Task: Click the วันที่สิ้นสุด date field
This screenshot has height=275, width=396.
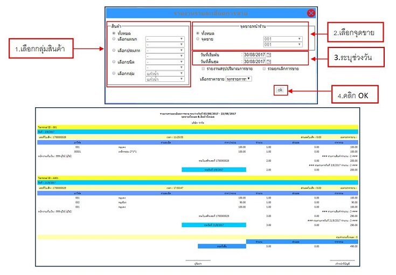Action: 254,61
